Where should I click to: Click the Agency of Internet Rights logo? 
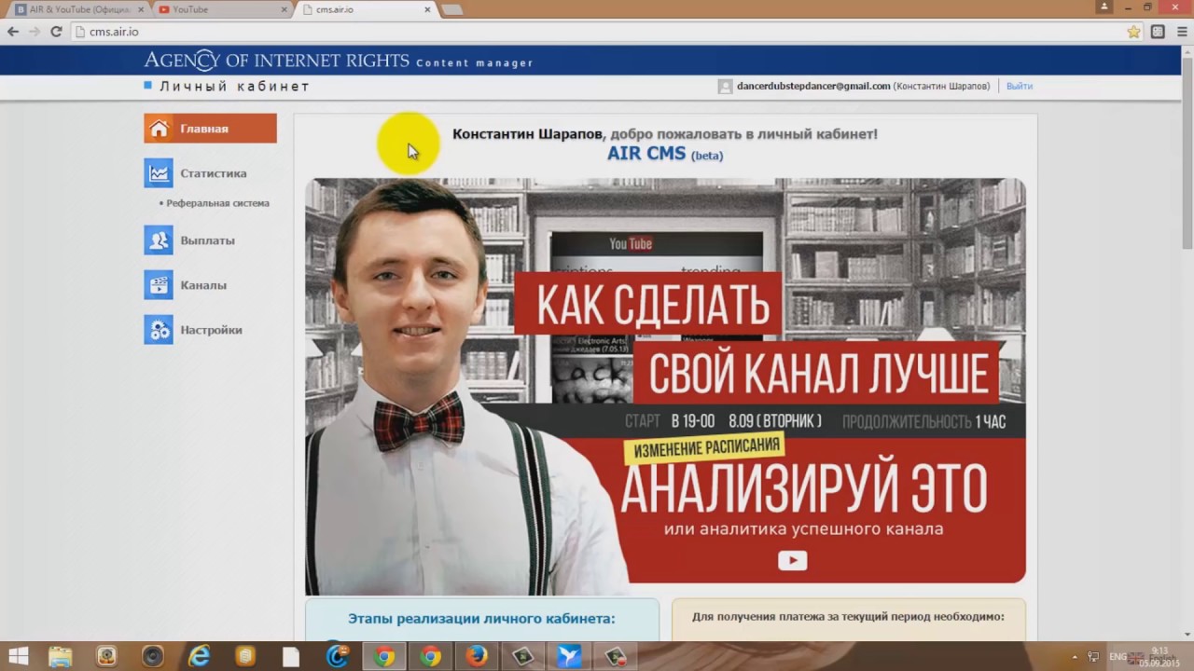pos(276,61)
